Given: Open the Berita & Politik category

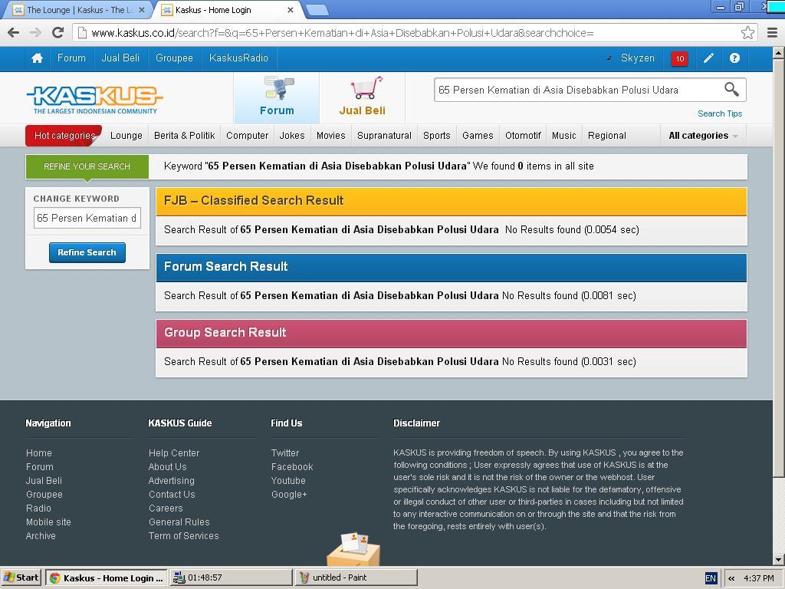Looking at the screenshot, I should pyautogui.click(x=184, y=136).
